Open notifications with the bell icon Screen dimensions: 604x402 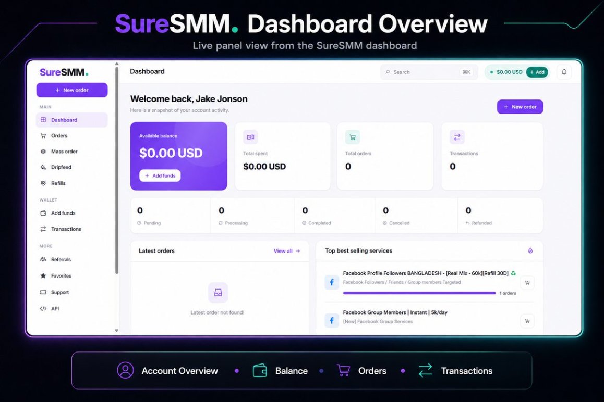(564, 72)
